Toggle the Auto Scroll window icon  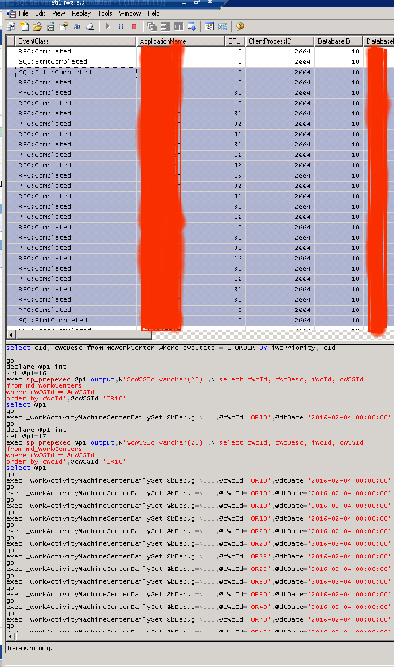pyautogui.click(x=192, y=27)
